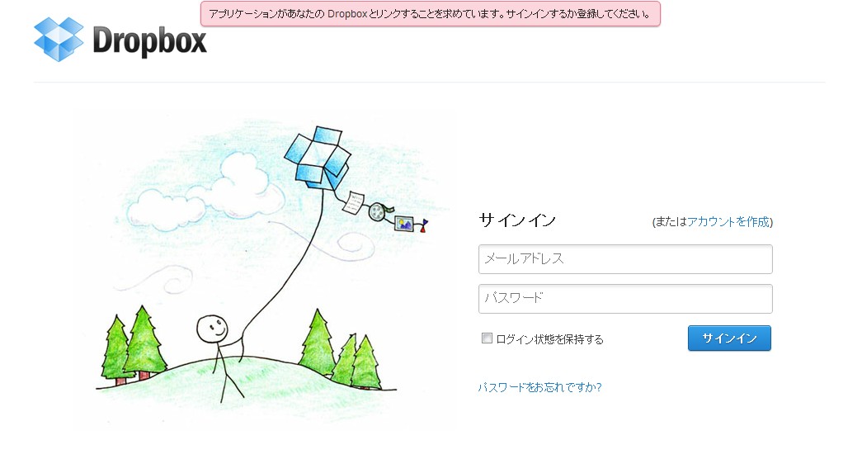This screenshot has height=459, width=862.
Task: Click the film reel on the kite tail
Action: tap(377, 212)
